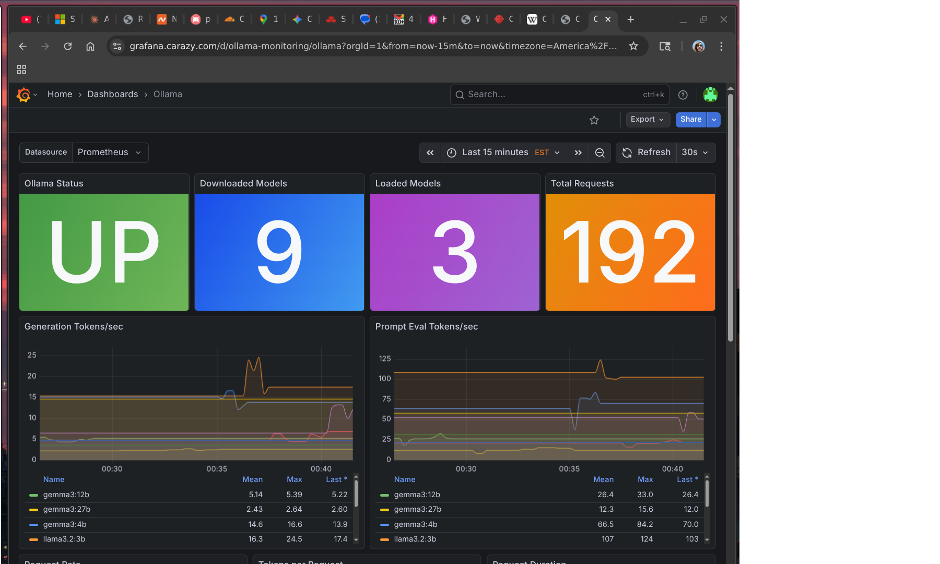Image resolution: width=940 pixels, height=564 pixels.
Task: Open Grafana home via the logo icon
Action: (x=23, y=95)
